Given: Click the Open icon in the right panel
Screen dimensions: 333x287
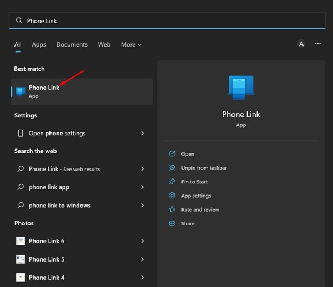Looking at the screenshot, I should pos(172,154).
